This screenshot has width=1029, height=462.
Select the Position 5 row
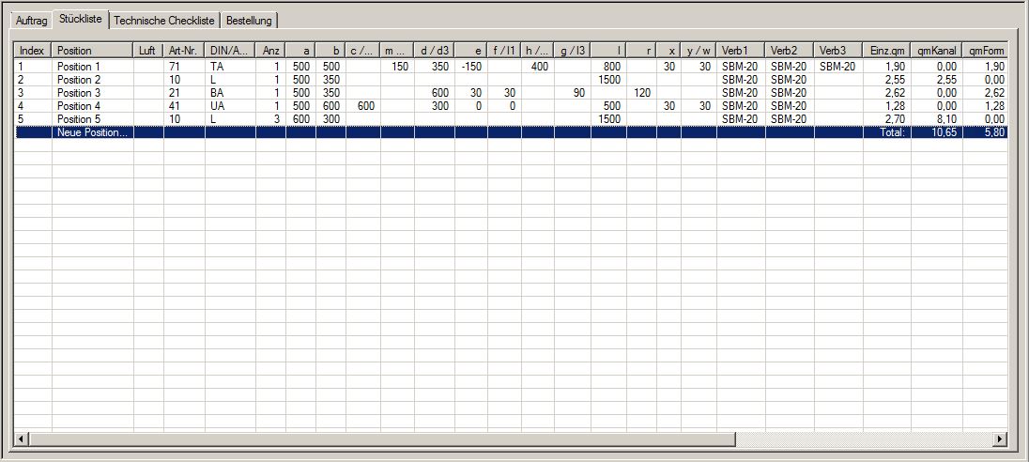pos(91,119)
